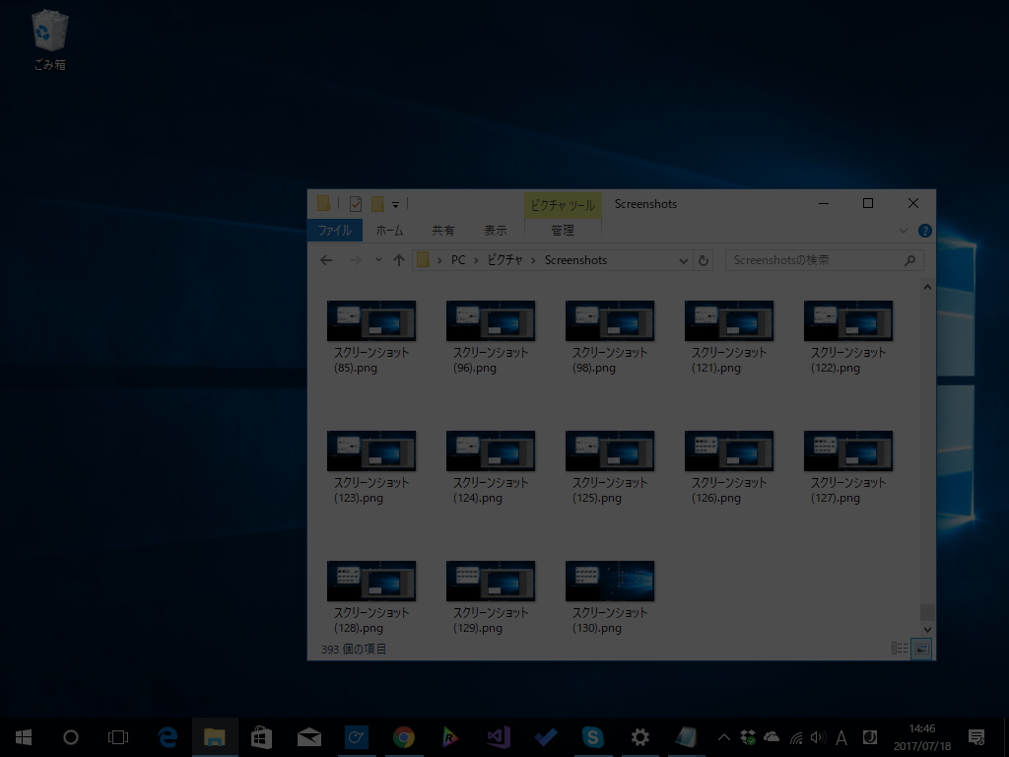Select the スクリーンショット (130).png thumbnail
Screen dimensions: 1009x757
tap(610, 580)
